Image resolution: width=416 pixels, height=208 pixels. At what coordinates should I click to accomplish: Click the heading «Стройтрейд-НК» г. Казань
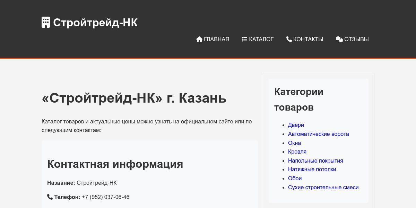134,98
